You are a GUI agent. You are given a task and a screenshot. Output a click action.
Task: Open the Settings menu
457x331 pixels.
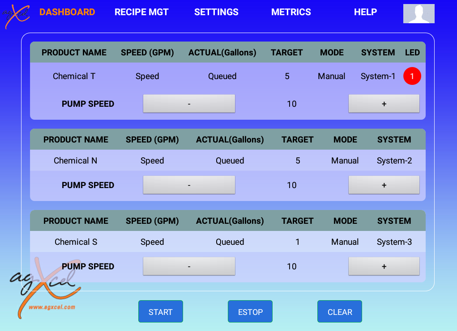216,12
